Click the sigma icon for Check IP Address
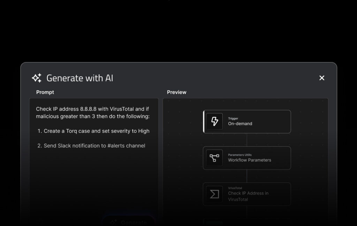This screenshot has width=357, height=226. click(x=214, y=194)
